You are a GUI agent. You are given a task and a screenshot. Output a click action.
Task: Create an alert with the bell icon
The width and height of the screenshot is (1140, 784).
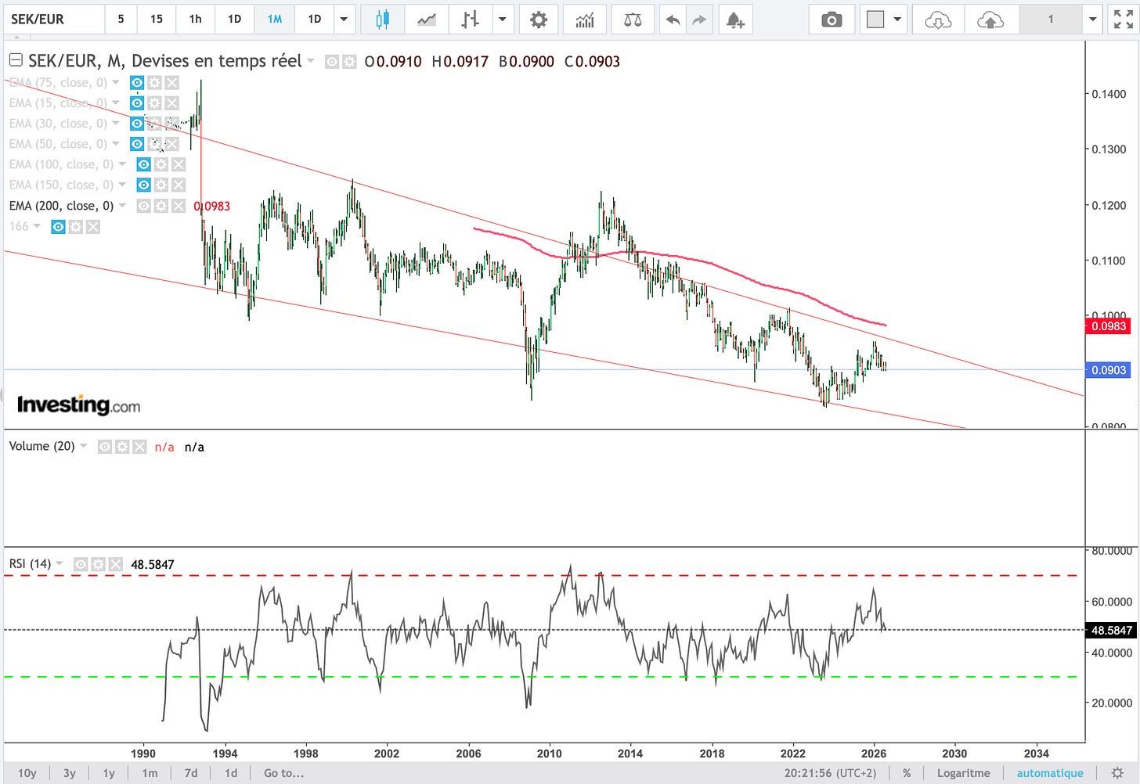coord(734,20)
